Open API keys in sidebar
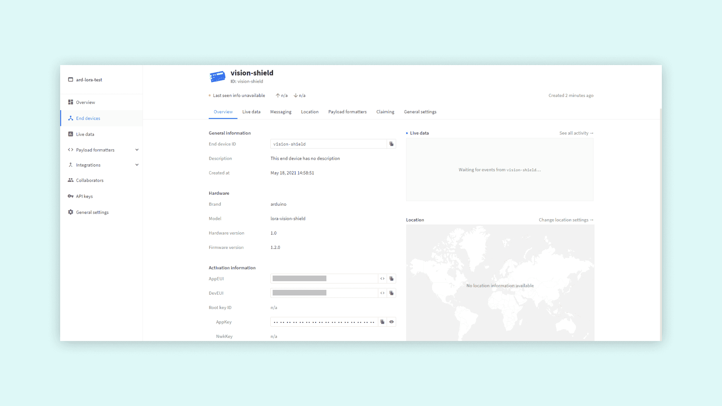The image size is (722, 406). (84, 196)
